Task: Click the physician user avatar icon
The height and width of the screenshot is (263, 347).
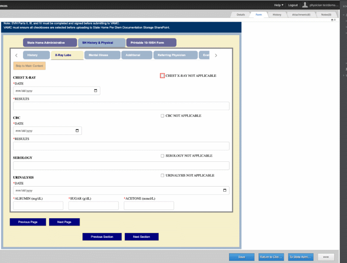Action: [x=305, y=5]
